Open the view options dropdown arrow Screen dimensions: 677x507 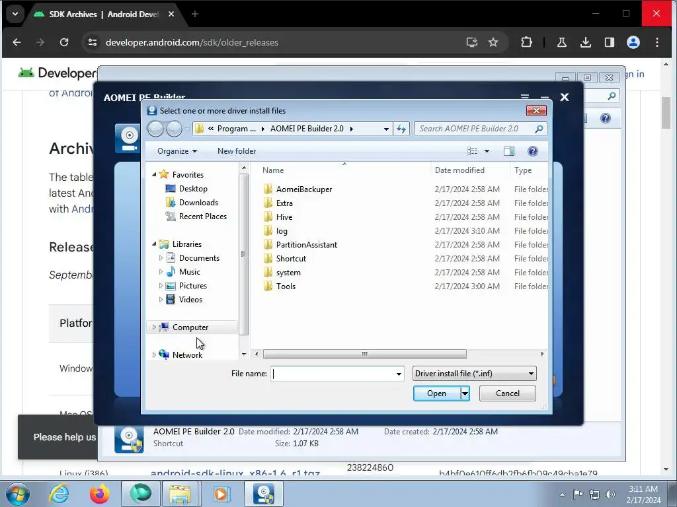tap(487, 151)
